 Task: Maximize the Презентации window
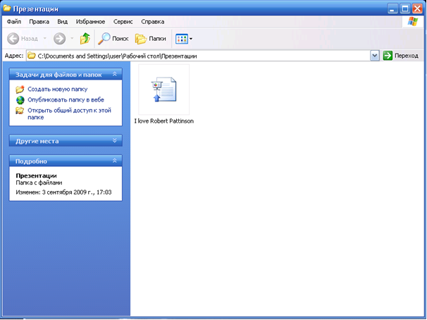coord(405,9)
